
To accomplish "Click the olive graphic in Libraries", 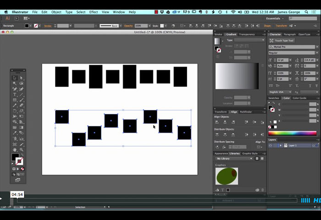I will 227,176.
